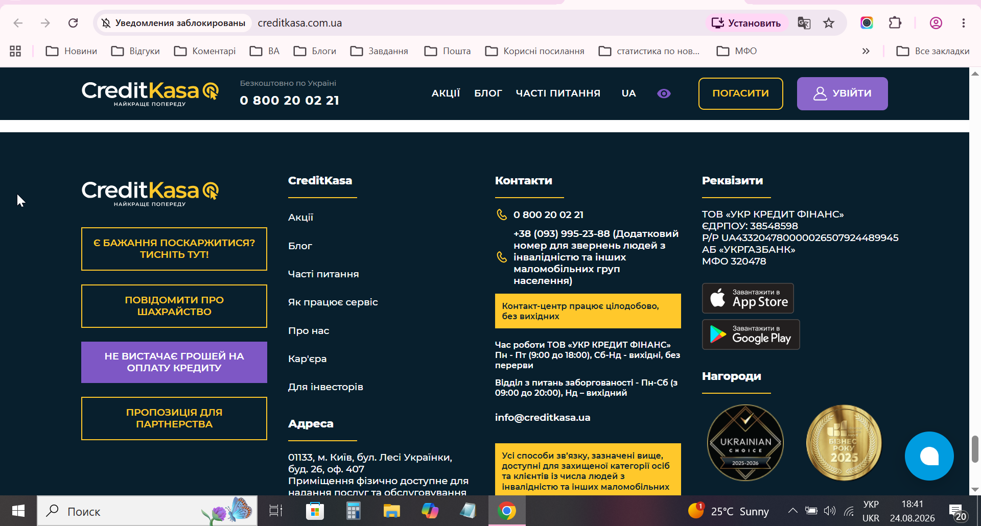Screen dimensions: 981x526
Task: Open the Завдання bookmark folder
Action: pos(380,51)
